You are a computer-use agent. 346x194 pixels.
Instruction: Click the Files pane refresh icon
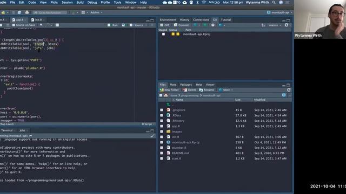click(289, 90)
